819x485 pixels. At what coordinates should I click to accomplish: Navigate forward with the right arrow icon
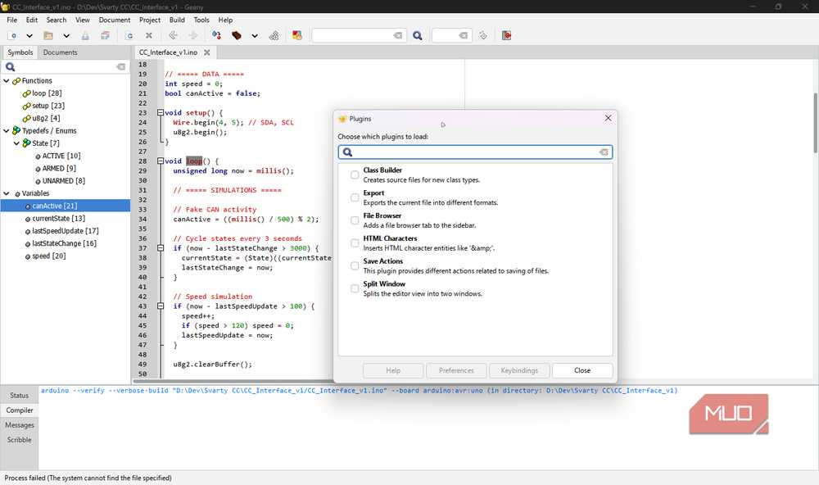click(192, 35)
